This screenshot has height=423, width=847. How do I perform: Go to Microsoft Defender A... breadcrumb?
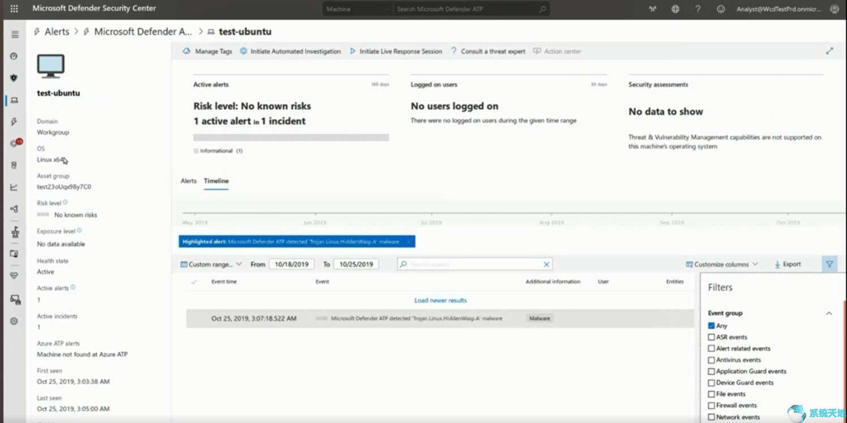pyautogui.click(x=143, y=32)
